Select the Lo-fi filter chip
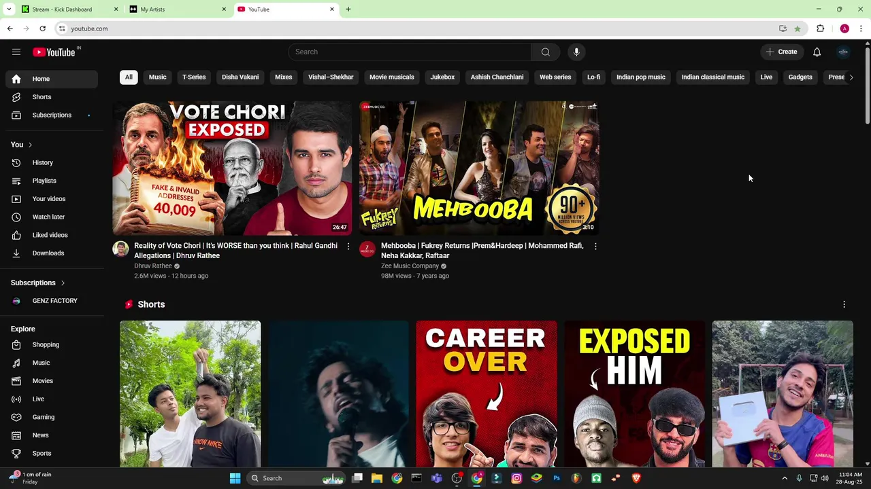The image size is (871, 489). point(594,77)
